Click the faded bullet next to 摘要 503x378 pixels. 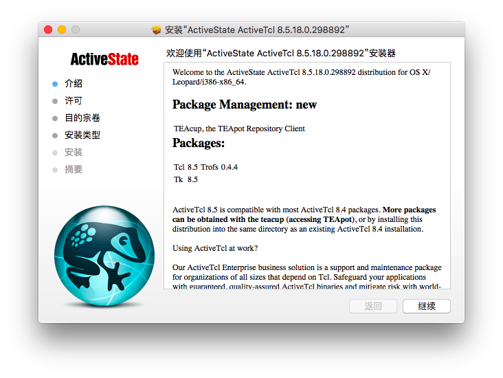(x=55, y=170)
